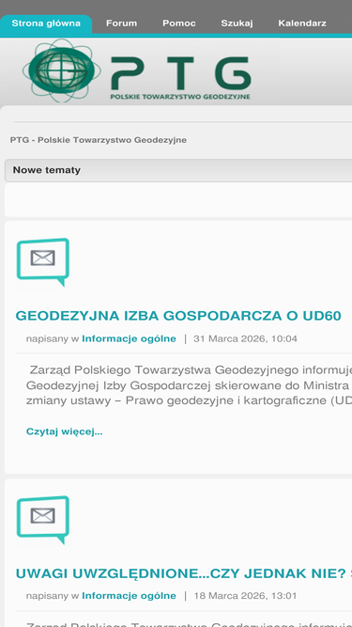Open Informacje ogólne category of 31 Marca post
Viewport: 352px width, 627px height.
(x=129, y=339)
